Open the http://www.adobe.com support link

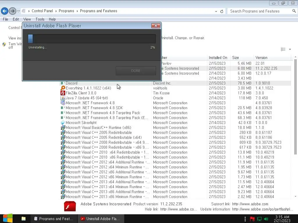[x=250, y=204]
